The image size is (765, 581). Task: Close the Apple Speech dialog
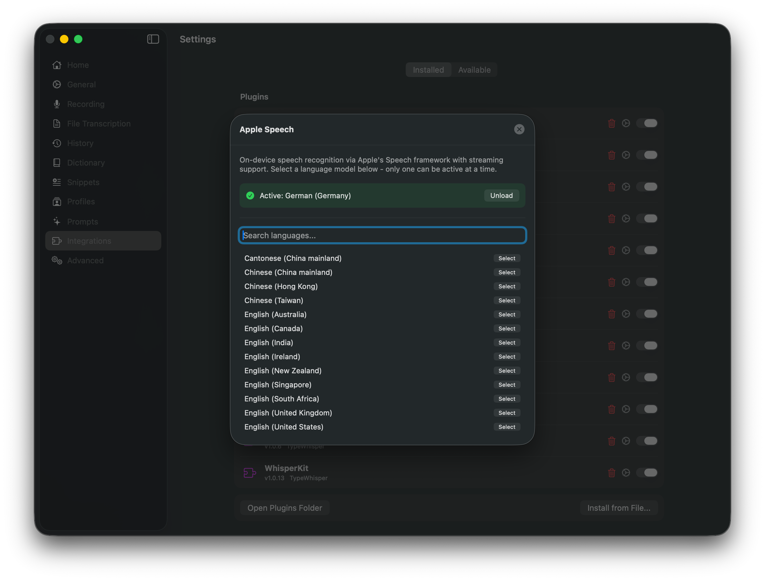(x=519, y=129)
